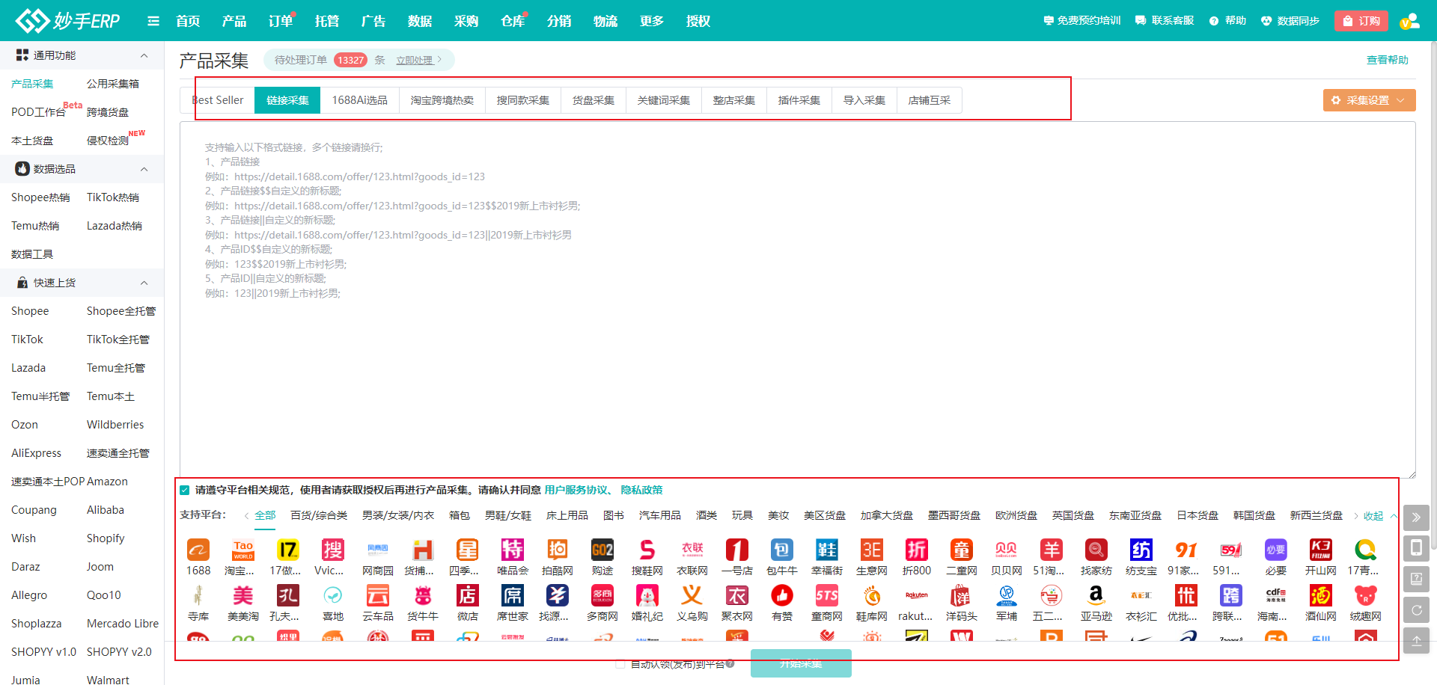Open the 隐私政策 link

click(642, 491)
